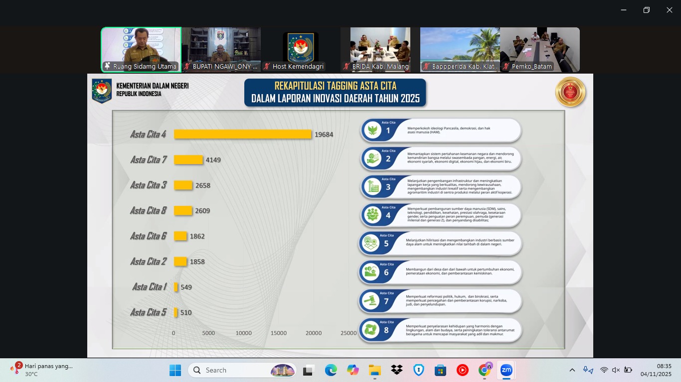Click the pin icon on Ruang Sidamg Utama
681x382 pixels.
107,66
